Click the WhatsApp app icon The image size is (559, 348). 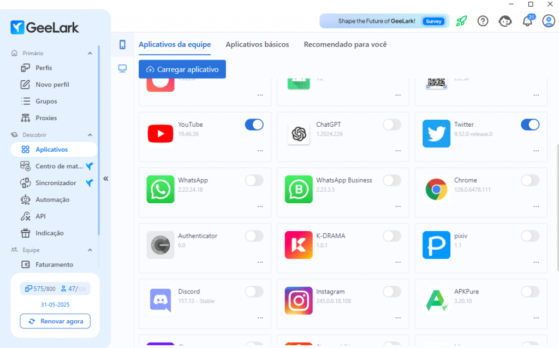160,189
